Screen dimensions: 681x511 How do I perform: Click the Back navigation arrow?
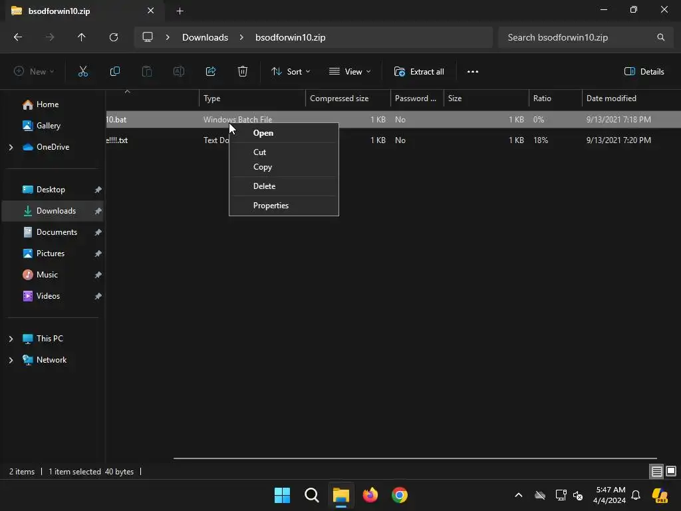18,37
